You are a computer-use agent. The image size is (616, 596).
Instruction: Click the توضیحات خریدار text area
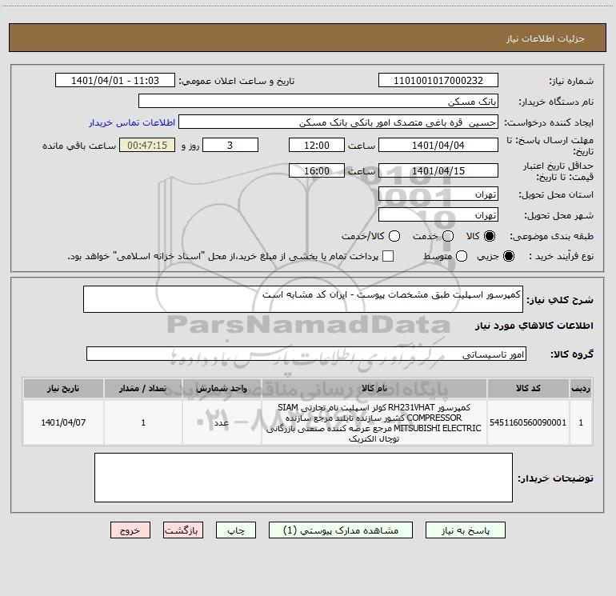(x=303, y=478)
